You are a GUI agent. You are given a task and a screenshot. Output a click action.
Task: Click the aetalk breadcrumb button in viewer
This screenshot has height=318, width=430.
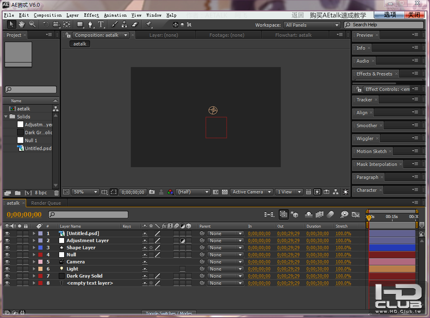[80, 44]
